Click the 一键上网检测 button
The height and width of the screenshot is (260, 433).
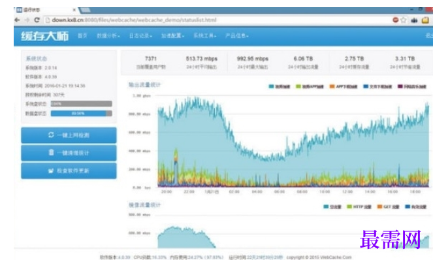pyautogui.click(x=69, y=135)
